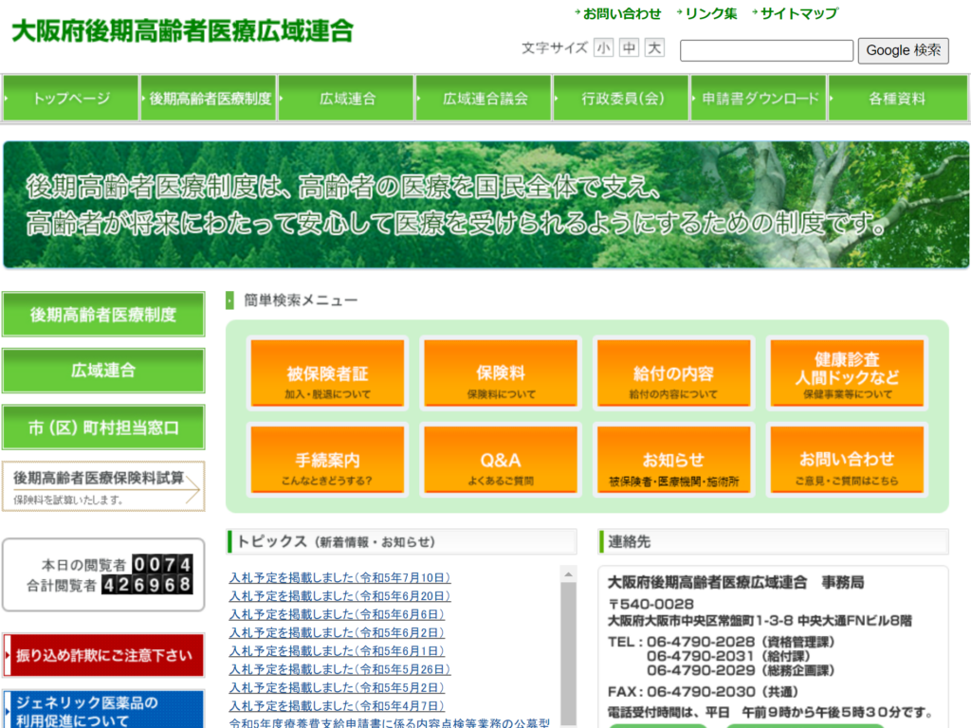This screenshot has height=728, width=971.
Task: Set font size to large (大)
Action: point(654,48)
